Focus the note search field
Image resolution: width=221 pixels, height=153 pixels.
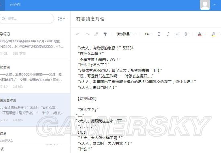[x=27, y=19]
